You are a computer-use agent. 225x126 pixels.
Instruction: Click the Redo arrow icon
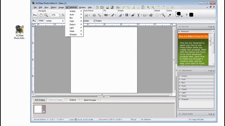point(128,7)
